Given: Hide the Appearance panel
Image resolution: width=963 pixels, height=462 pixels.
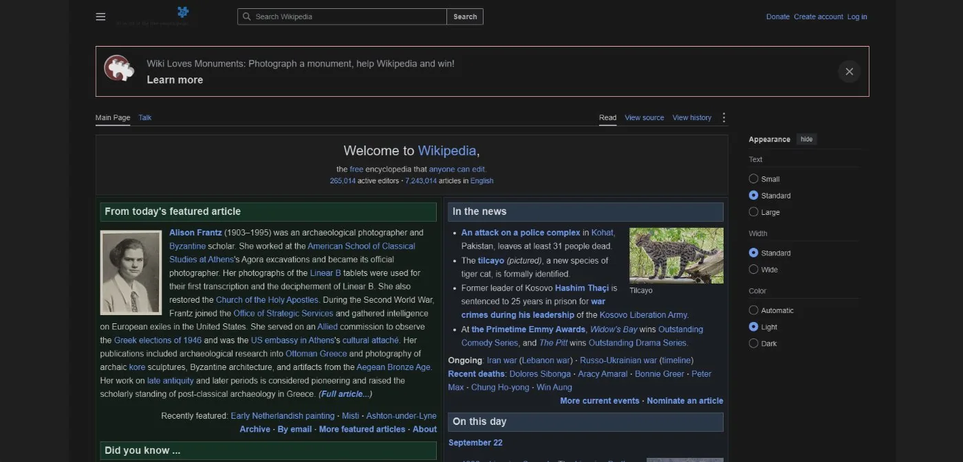Looking at the screenshot, I should coord(806,139).
